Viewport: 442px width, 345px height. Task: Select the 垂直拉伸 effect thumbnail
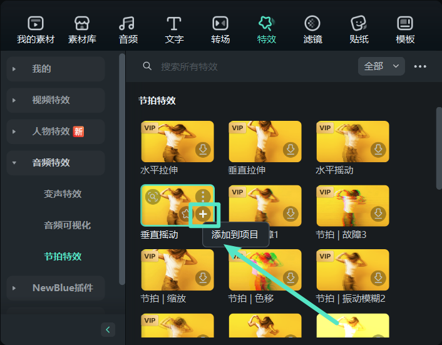coord(265,142)
